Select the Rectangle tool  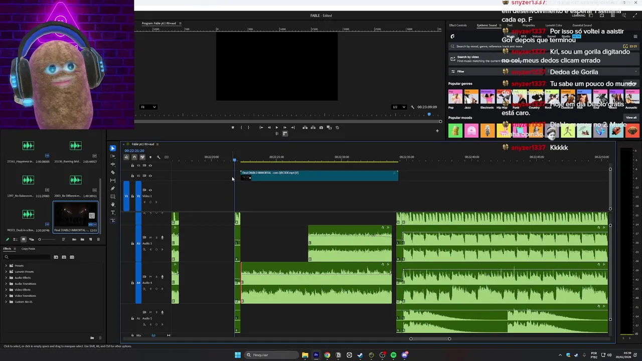(113, 197)
